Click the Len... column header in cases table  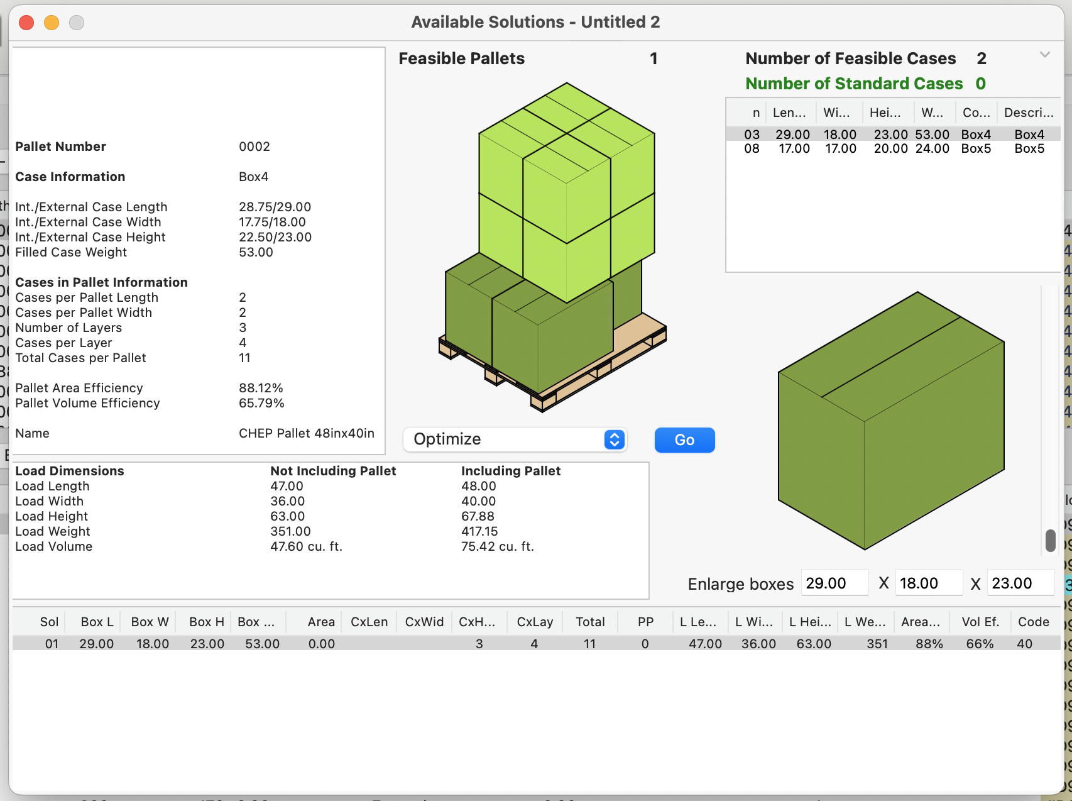coord(789,113)
